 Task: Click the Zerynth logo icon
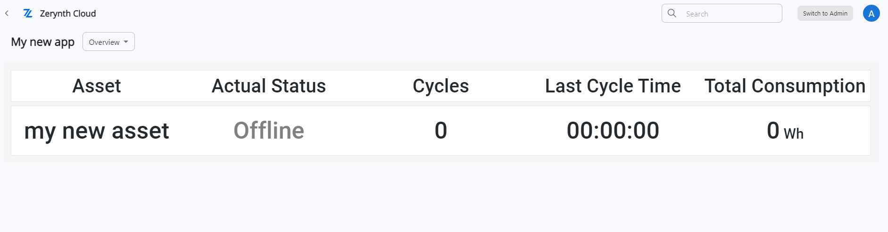point(28,14)
